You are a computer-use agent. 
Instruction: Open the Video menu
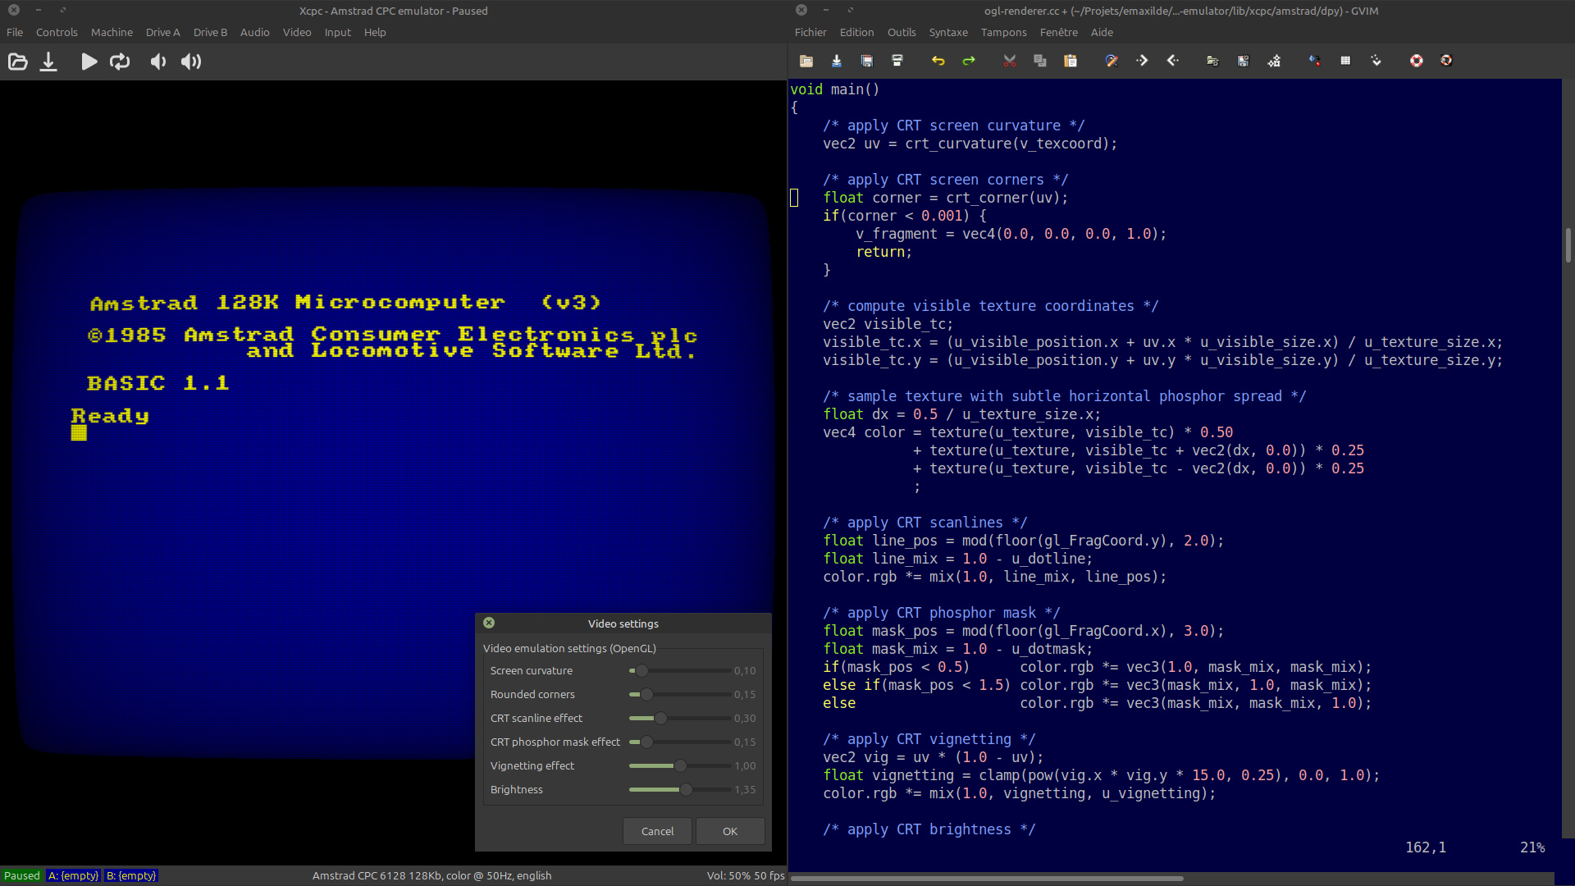296,32
